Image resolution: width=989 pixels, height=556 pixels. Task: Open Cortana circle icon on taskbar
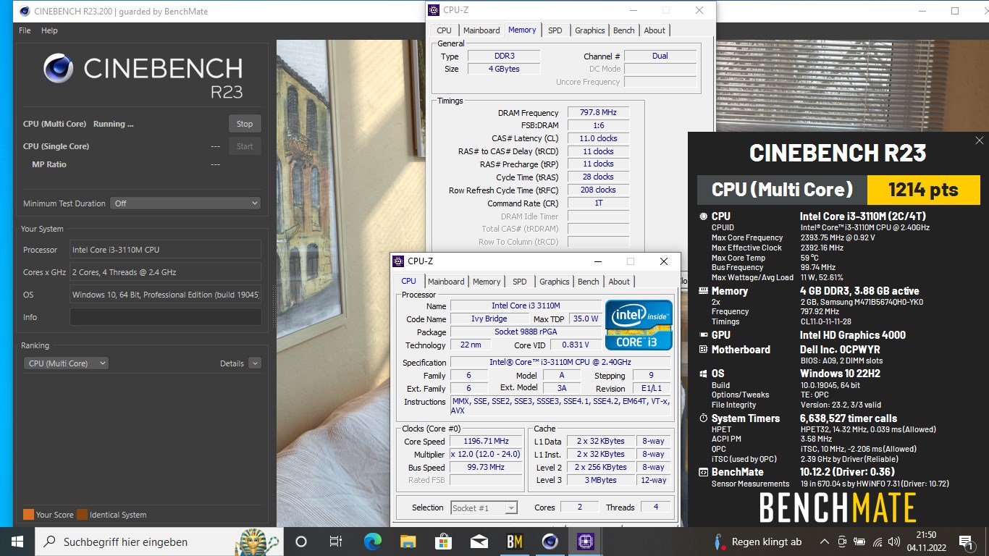[301, 542]
